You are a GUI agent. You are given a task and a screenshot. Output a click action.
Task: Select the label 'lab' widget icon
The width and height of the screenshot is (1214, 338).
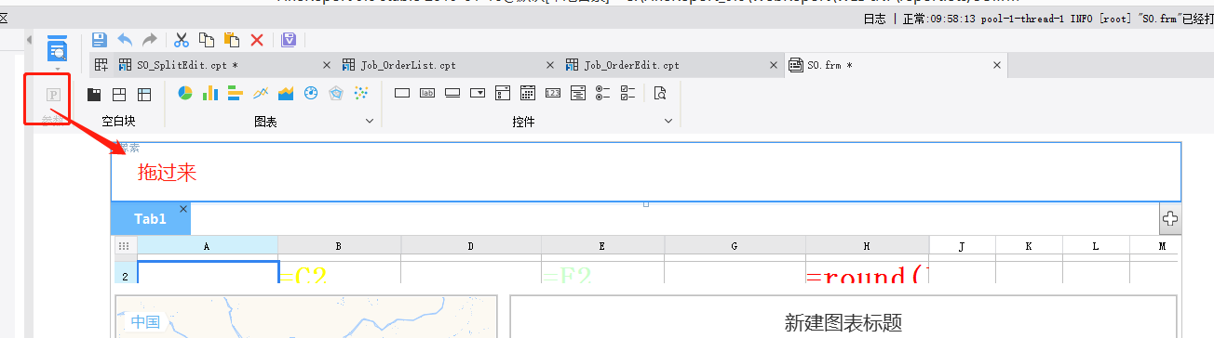pyautogui.click(x=427, y=93)
